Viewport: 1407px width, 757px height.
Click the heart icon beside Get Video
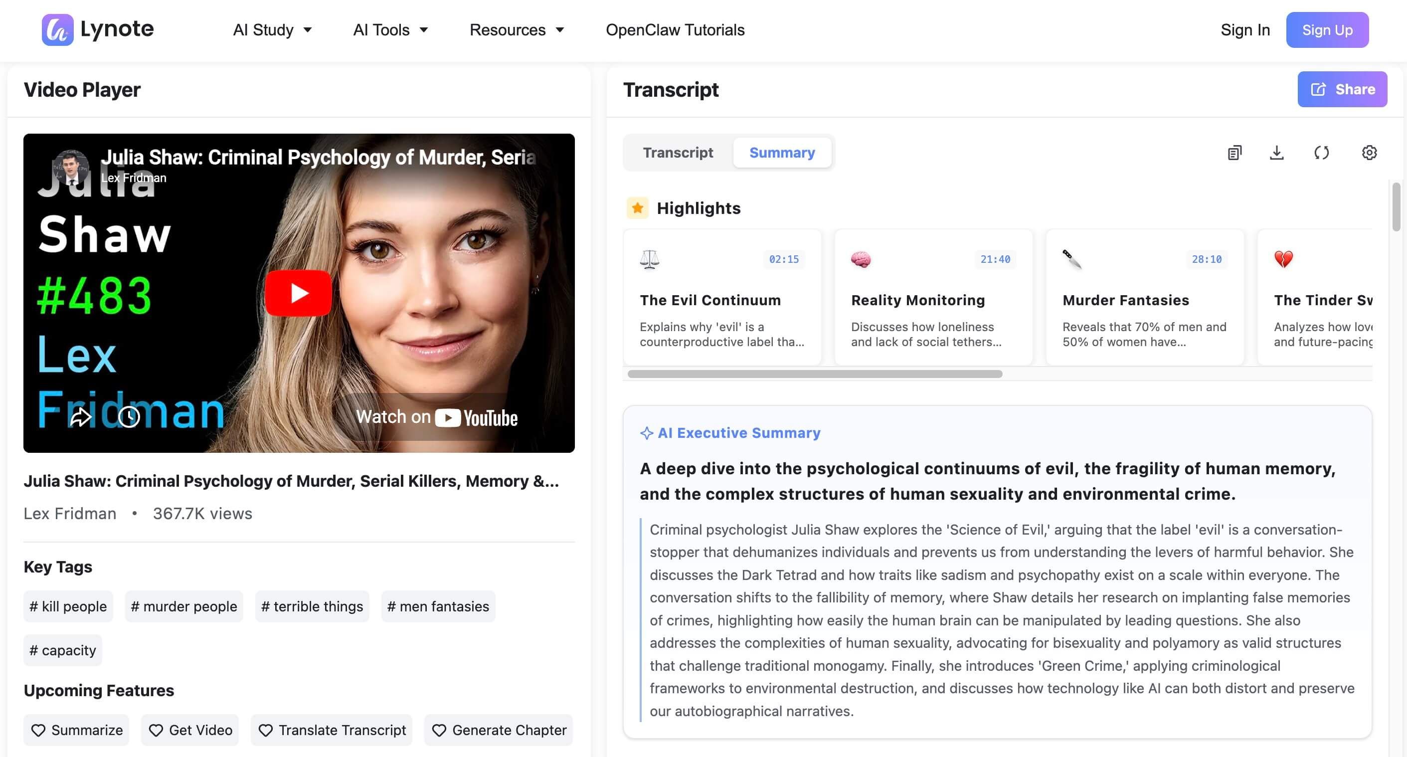156,730
